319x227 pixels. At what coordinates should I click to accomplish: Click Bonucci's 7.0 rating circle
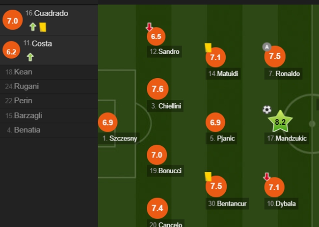tap(157, 155)
